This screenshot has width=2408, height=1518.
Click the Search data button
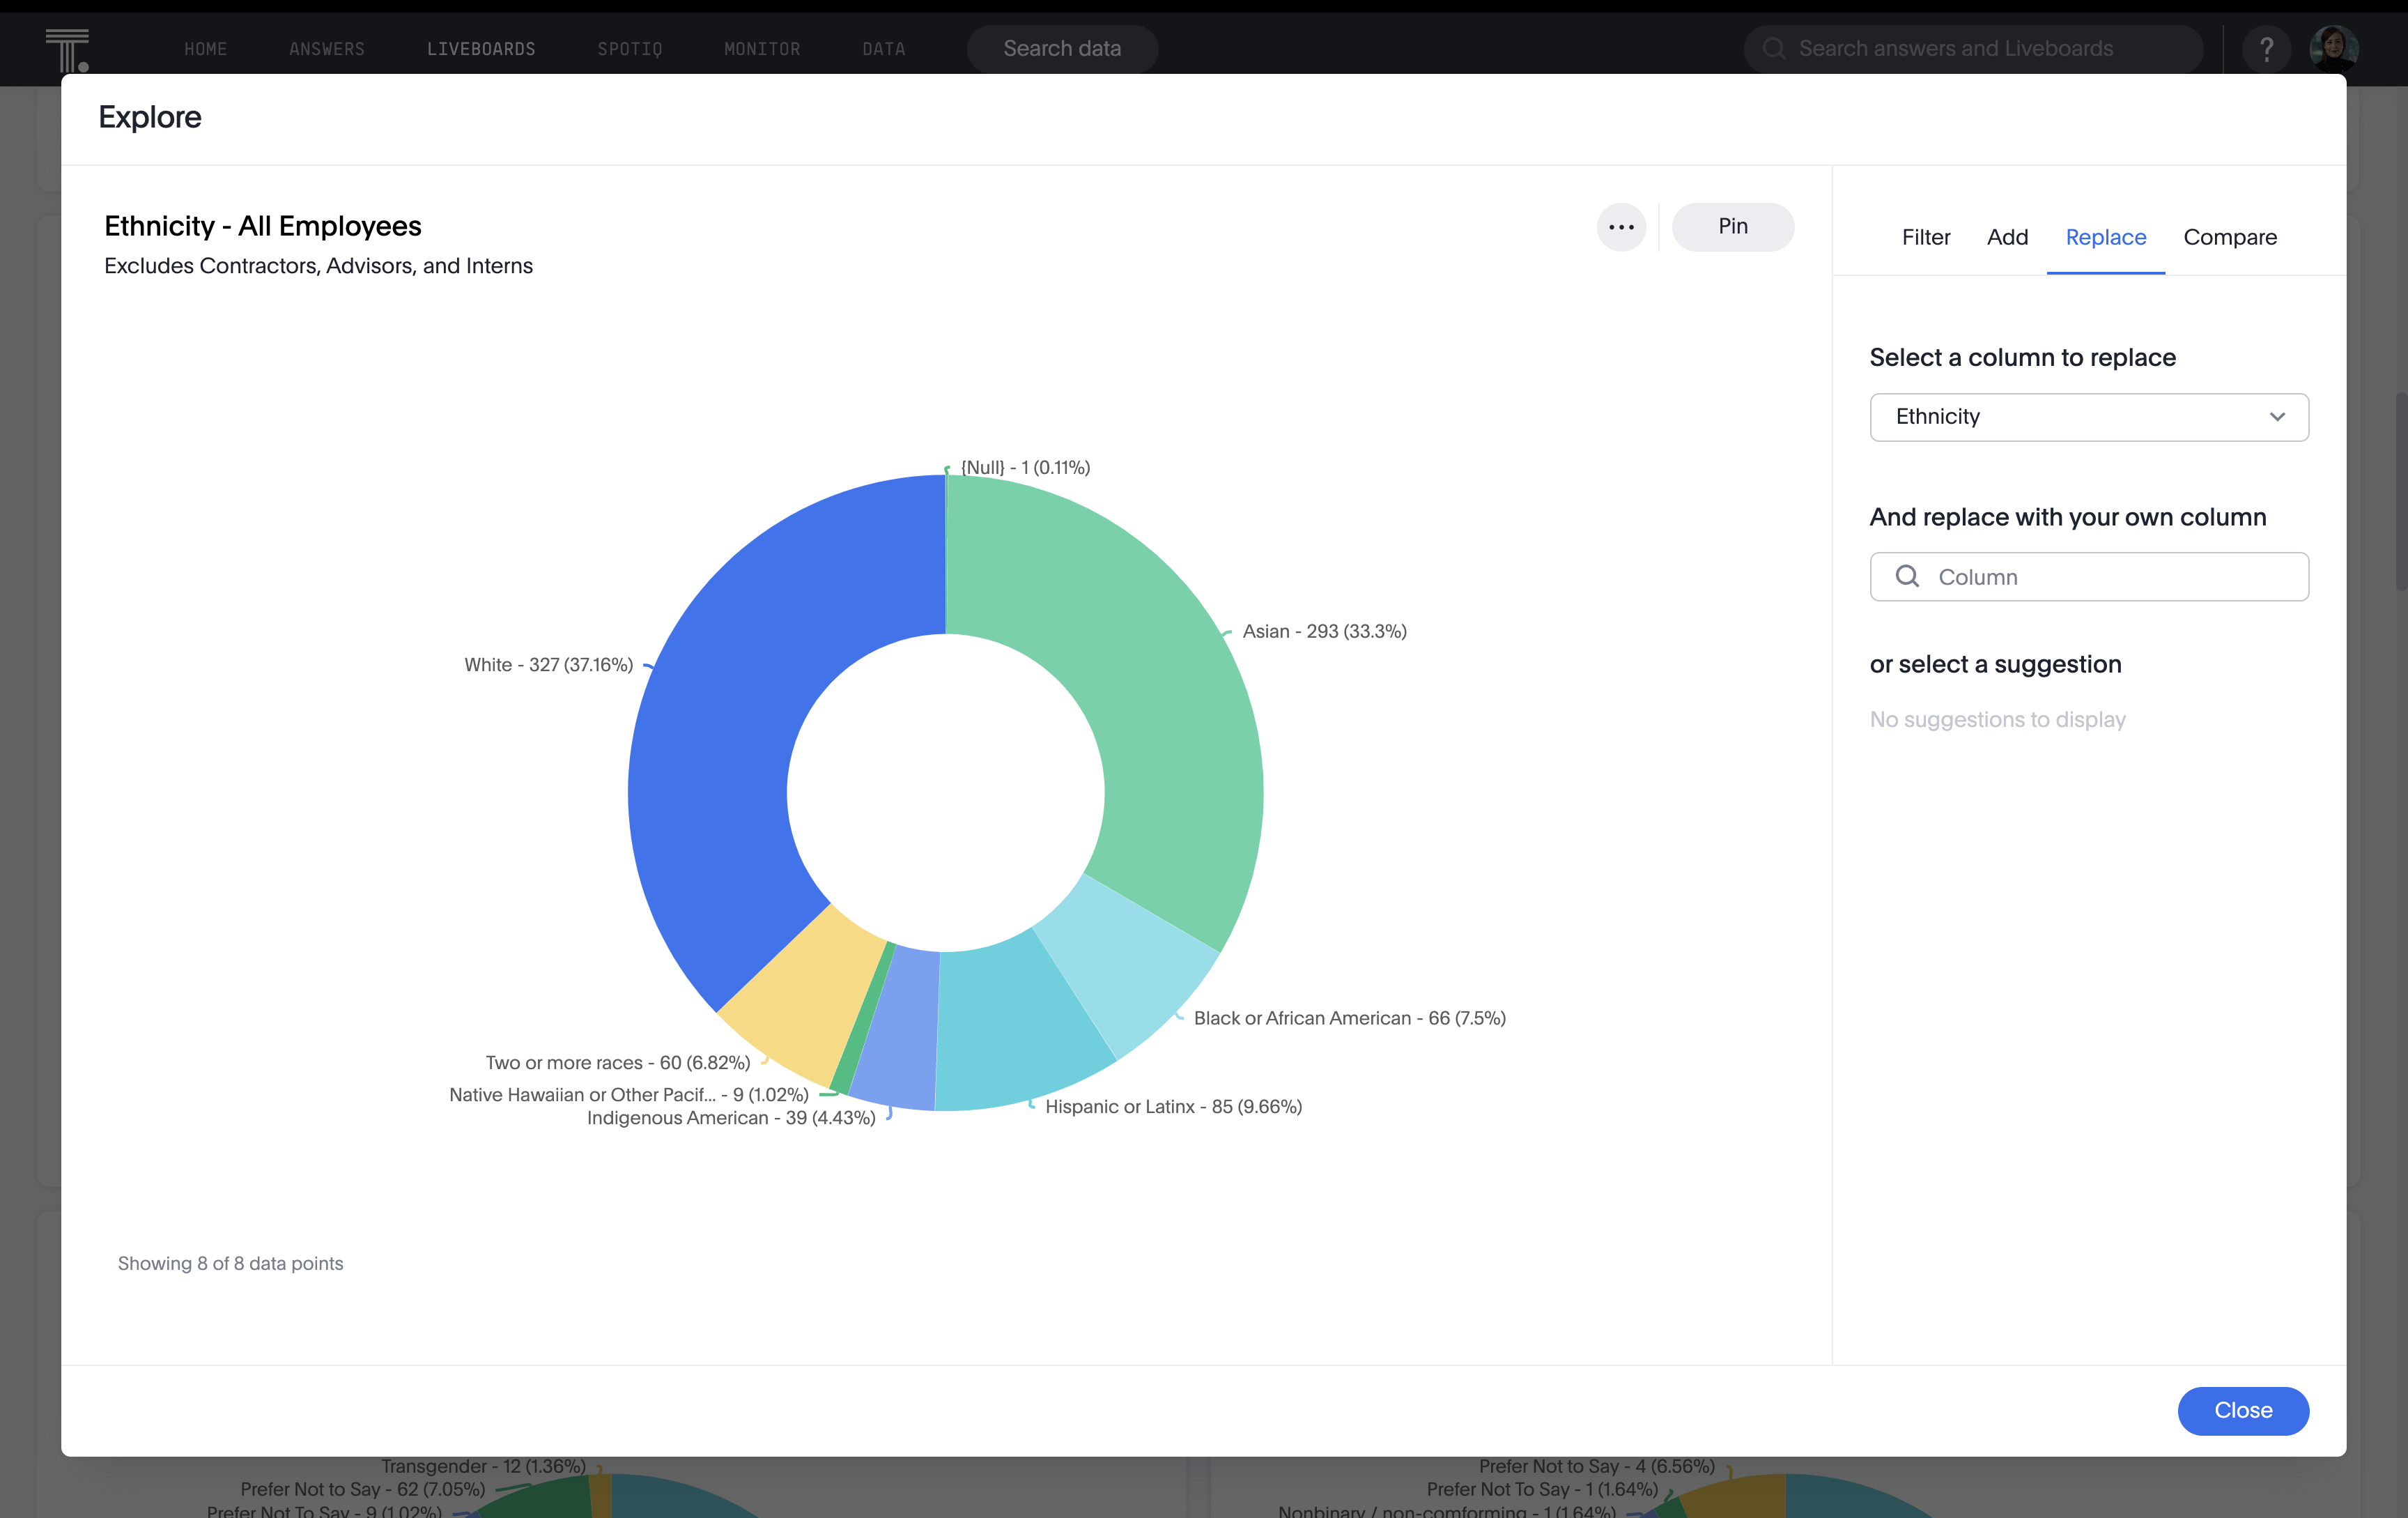pos(1061,49)
